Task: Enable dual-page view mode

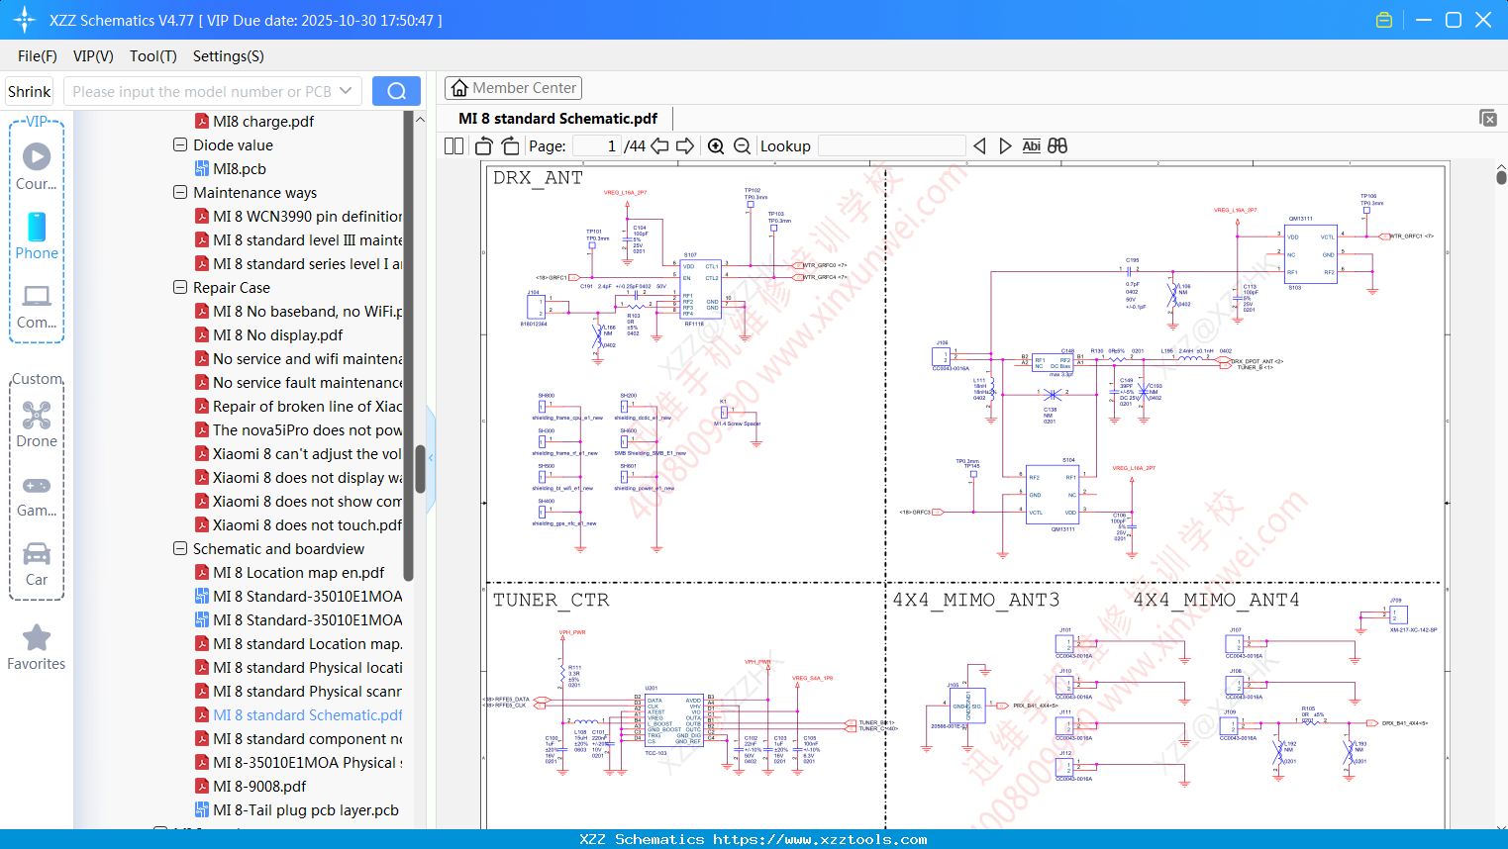Action: (453, 145)
